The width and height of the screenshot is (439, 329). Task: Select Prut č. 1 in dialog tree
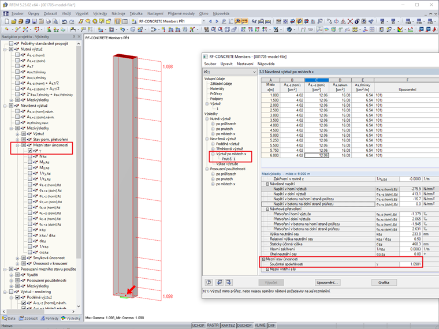[x=229, y=159]
